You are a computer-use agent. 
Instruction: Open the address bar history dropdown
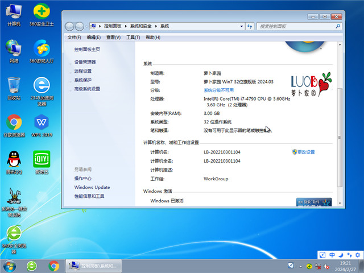[241, 26]
